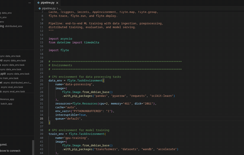Click the '# Environments' comment
Image resolution: width=244 pixels, height=155 pixels.
[60, 65]
